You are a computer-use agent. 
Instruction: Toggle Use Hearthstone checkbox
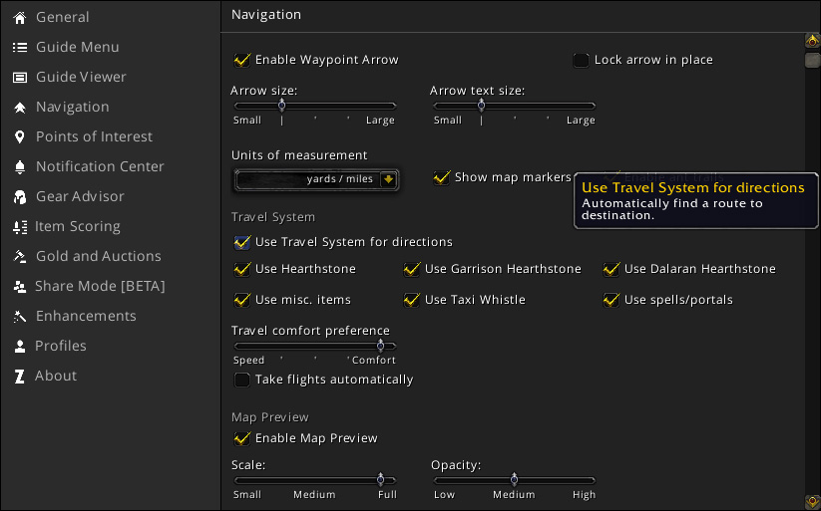tap(241, 269)
